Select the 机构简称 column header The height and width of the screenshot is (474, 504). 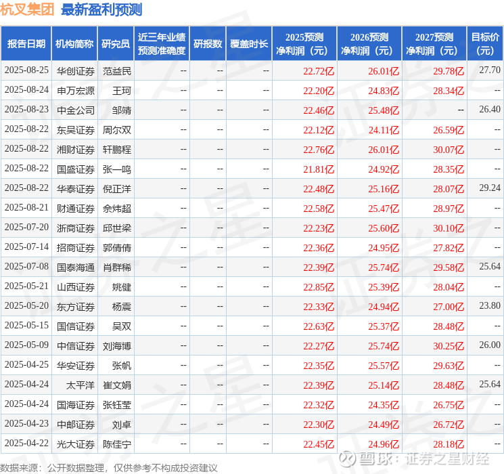(x=74, y=44)
